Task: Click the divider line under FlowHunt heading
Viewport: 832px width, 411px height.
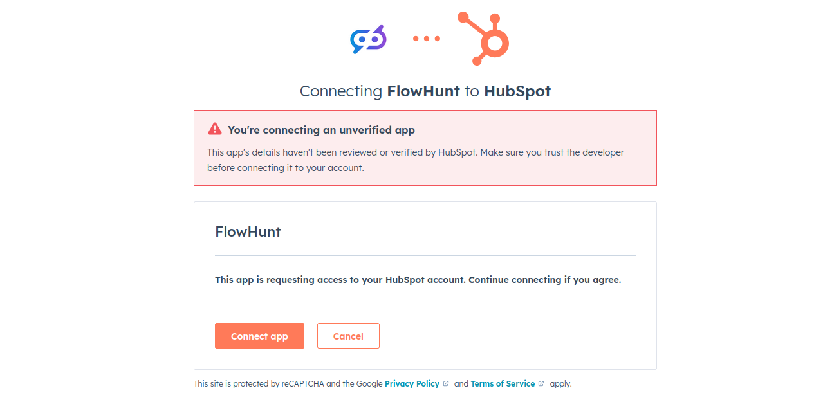Action: coord(425,255)
